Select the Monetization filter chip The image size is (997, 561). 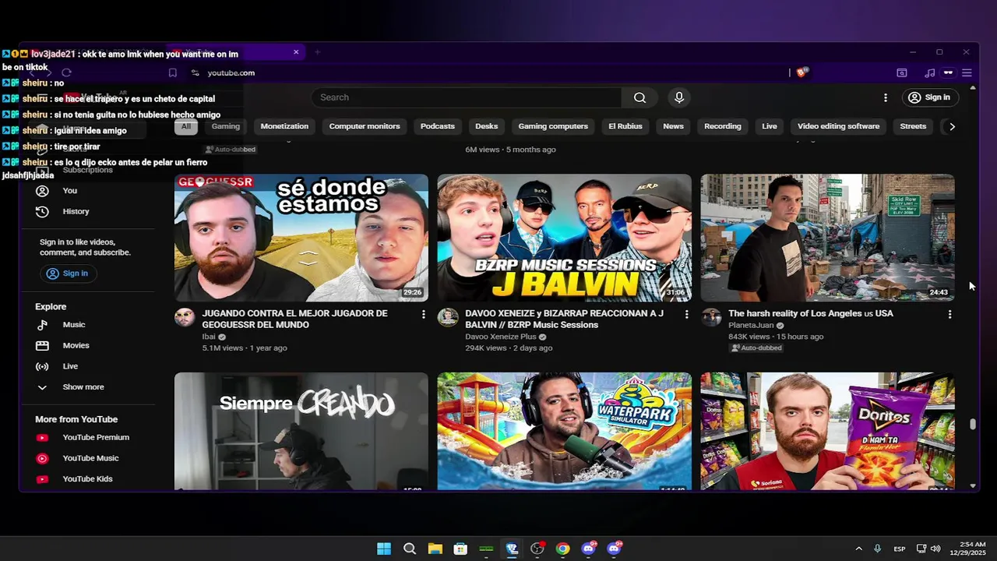pyautogui.click(x=284, y=126)
